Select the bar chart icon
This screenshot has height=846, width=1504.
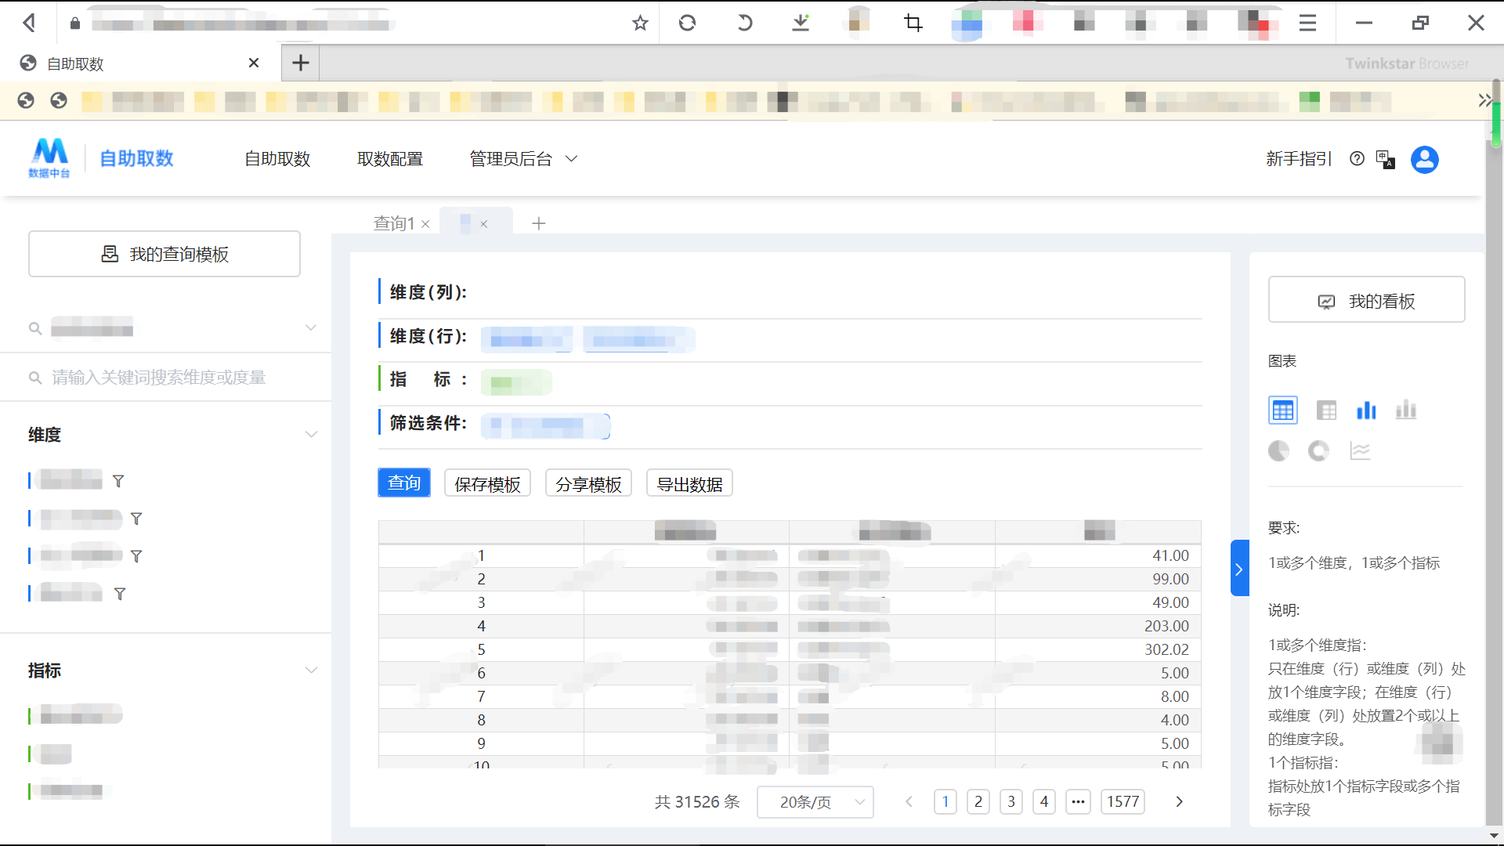point(1366,410)
